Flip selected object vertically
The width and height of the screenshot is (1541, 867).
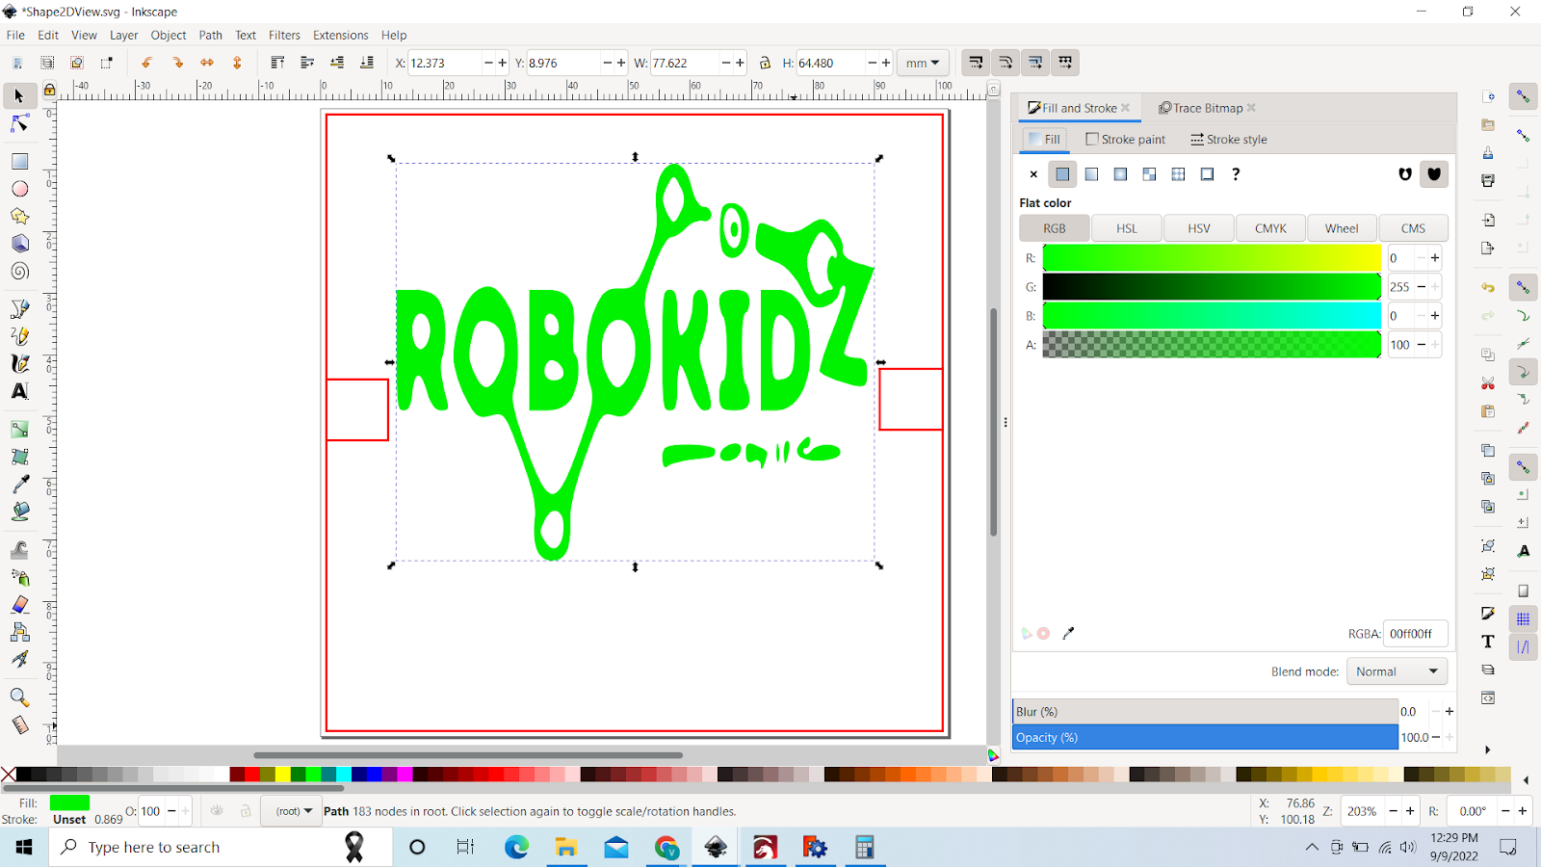(x=237, y=63)
